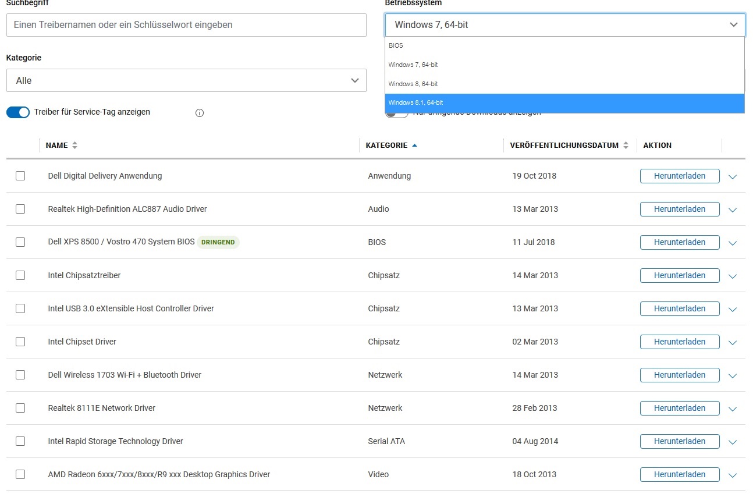
Task: Click the Audio category cell
Action: coord(379,209)
